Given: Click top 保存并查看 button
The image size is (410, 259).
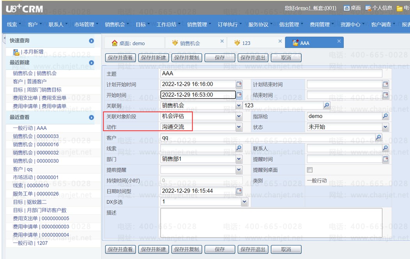Looking at the screenshot, I should coord(120,58).
